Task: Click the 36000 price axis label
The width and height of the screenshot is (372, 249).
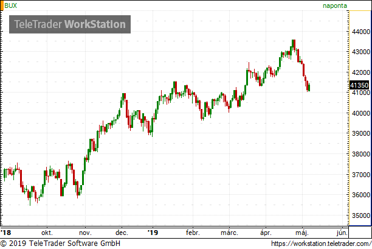Action: 361,195
